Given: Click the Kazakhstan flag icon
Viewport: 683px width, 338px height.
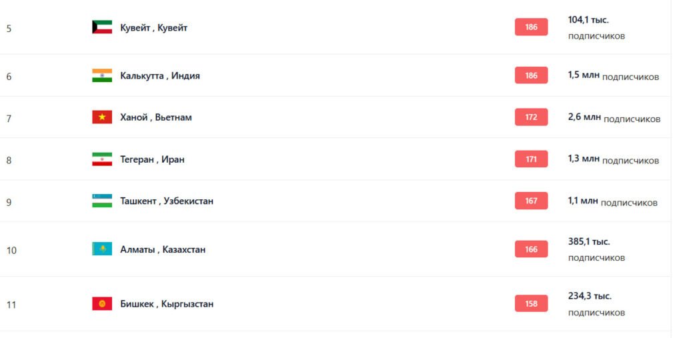Looking at the screenshot, I should point(102,249).
